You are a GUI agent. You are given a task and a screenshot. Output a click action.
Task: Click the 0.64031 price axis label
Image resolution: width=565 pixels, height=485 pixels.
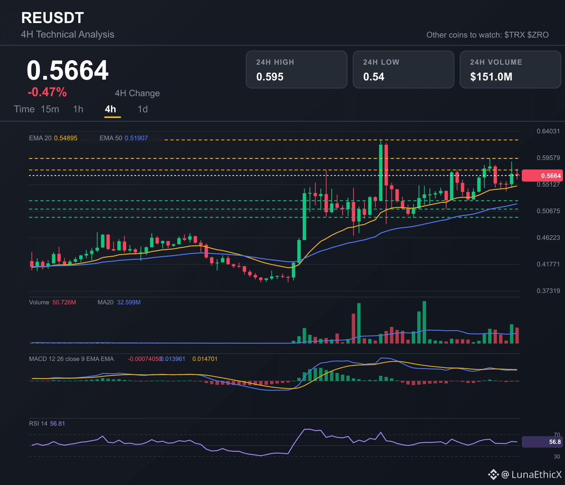click(x=548, y=131)
